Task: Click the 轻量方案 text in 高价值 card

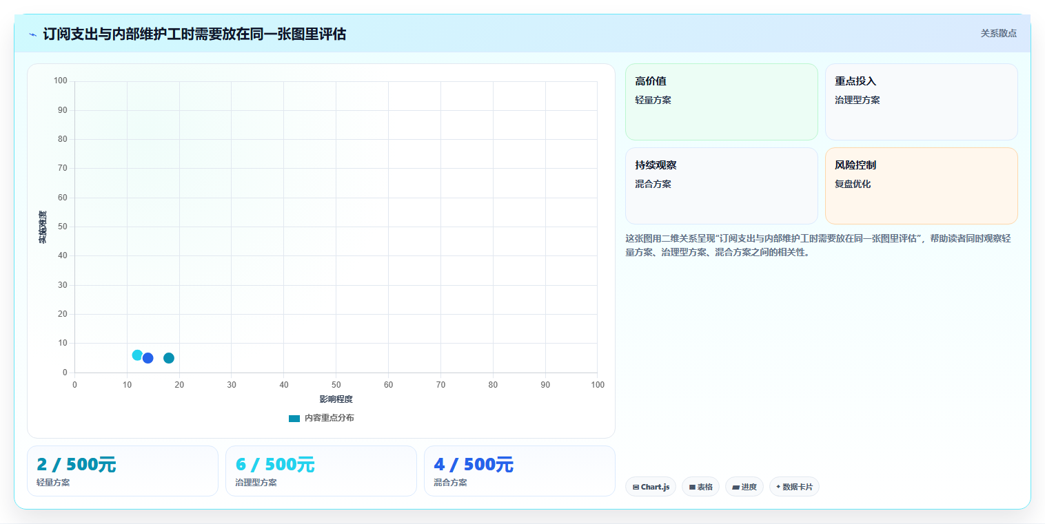Action: pos(653,100)
